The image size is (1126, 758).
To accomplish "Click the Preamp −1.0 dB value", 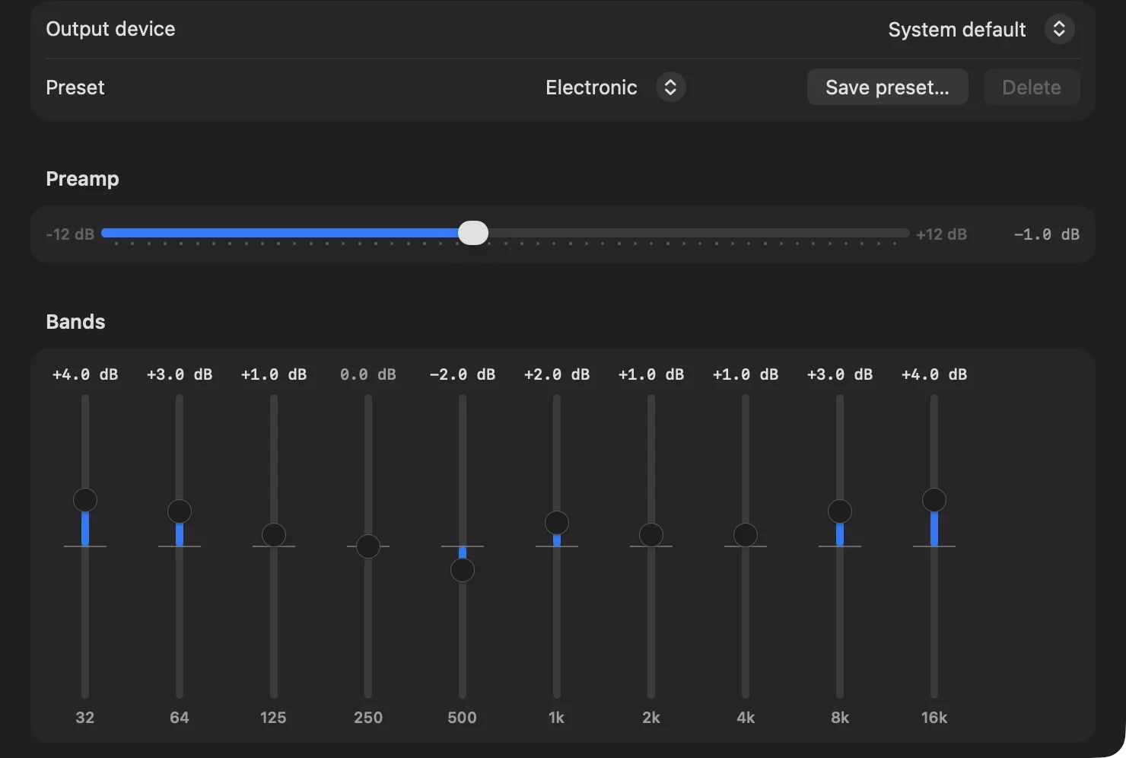I will pyautogui.click(x=1047, y=234).
